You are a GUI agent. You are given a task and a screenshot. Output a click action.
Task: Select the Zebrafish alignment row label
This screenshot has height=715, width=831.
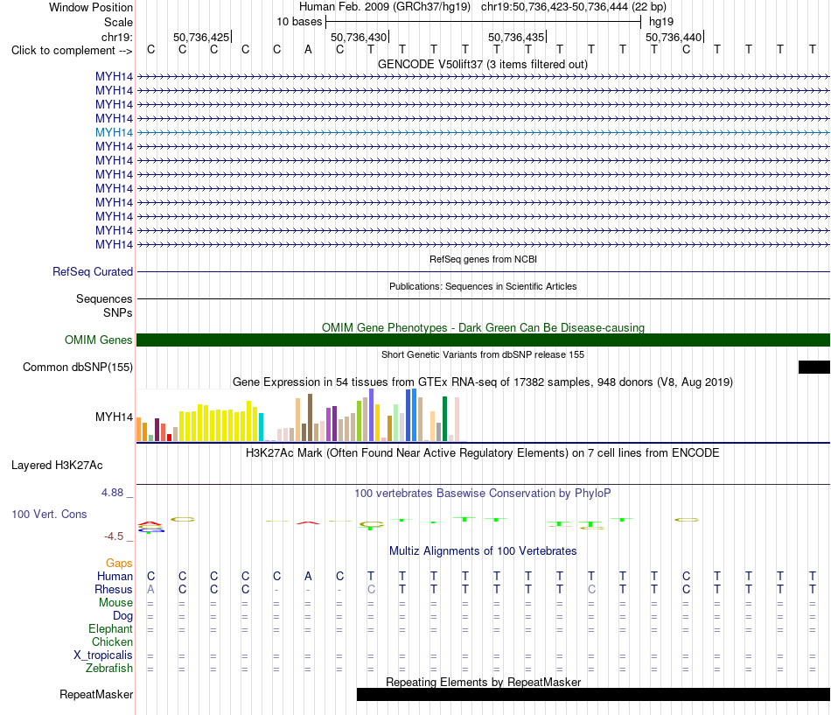point(109,668)
